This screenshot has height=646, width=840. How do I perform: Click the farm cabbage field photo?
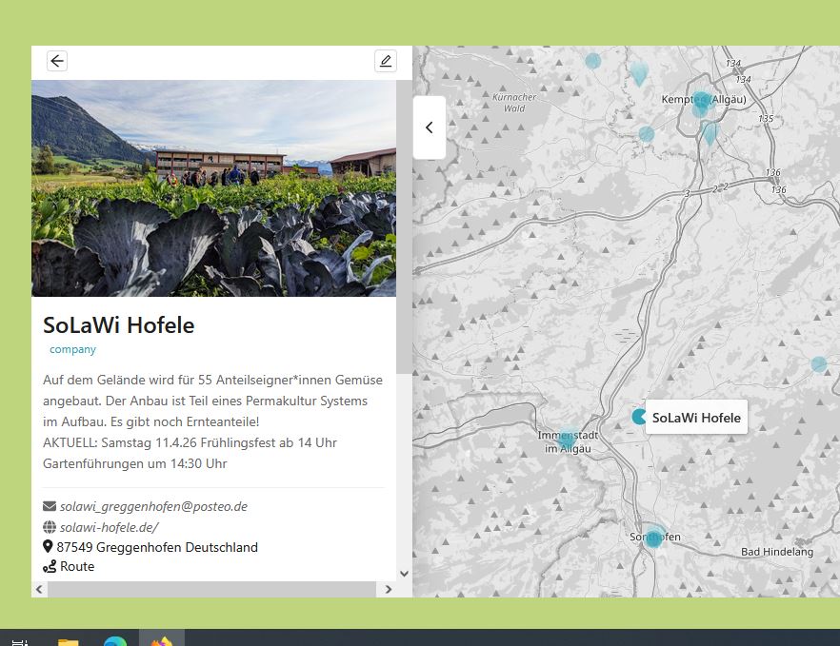pos(213,188)
